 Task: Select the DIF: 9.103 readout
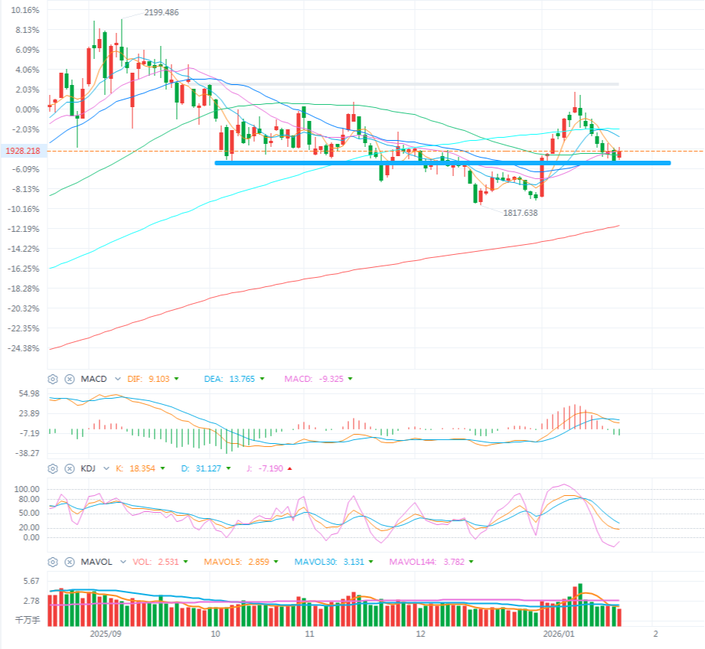coord(149,379)
